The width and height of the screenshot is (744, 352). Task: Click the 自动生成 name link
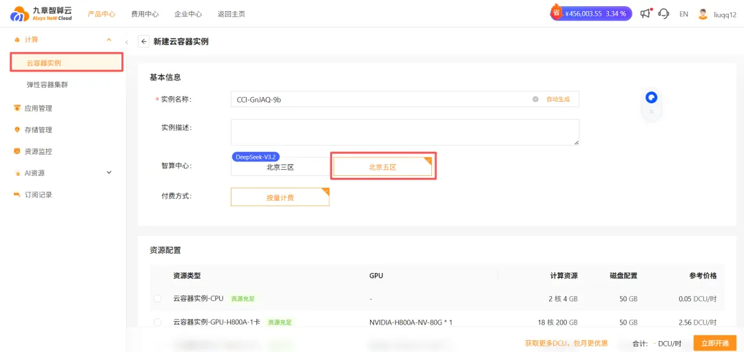[558, 99]
